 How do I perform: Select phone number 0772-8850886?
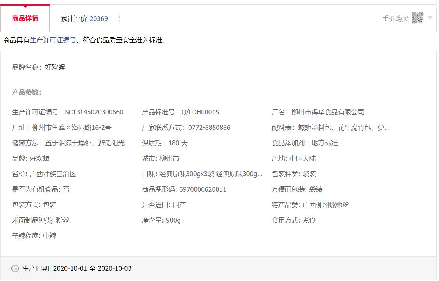click(x=209, y=128)
